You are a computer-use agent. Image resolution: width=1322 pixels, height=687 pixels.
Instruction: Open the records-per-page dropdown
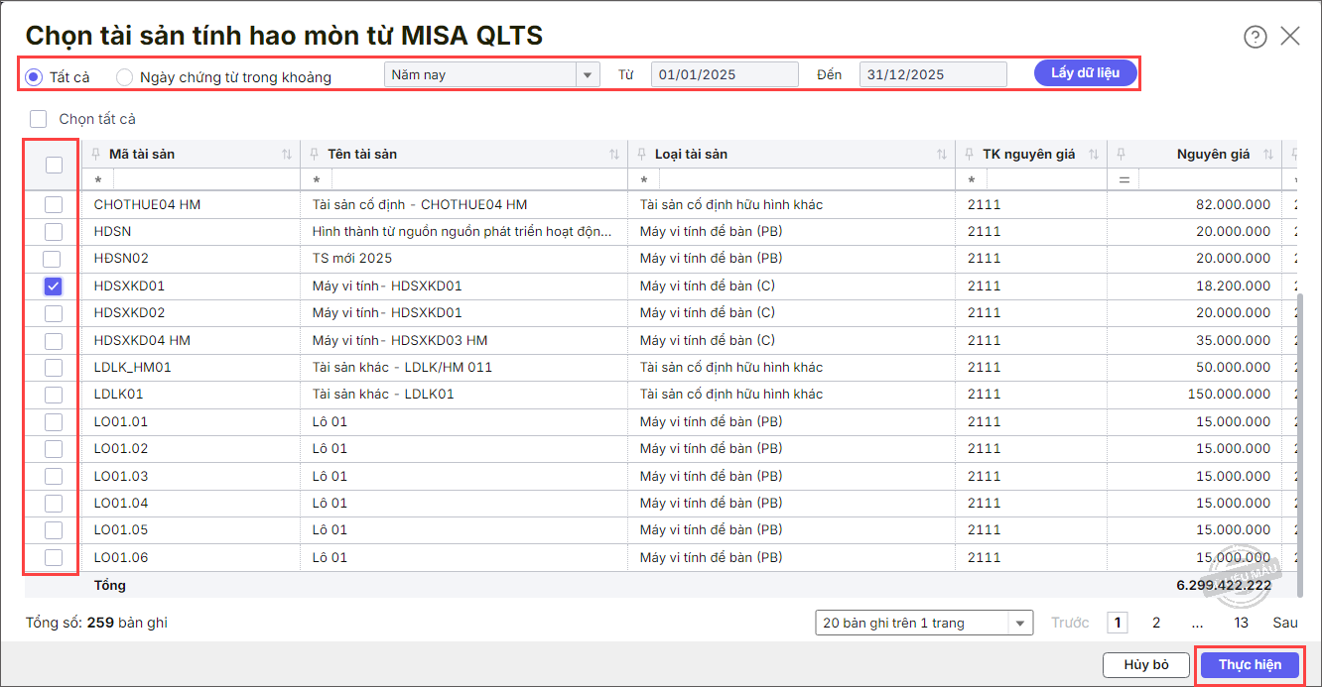click(1020, 624)
